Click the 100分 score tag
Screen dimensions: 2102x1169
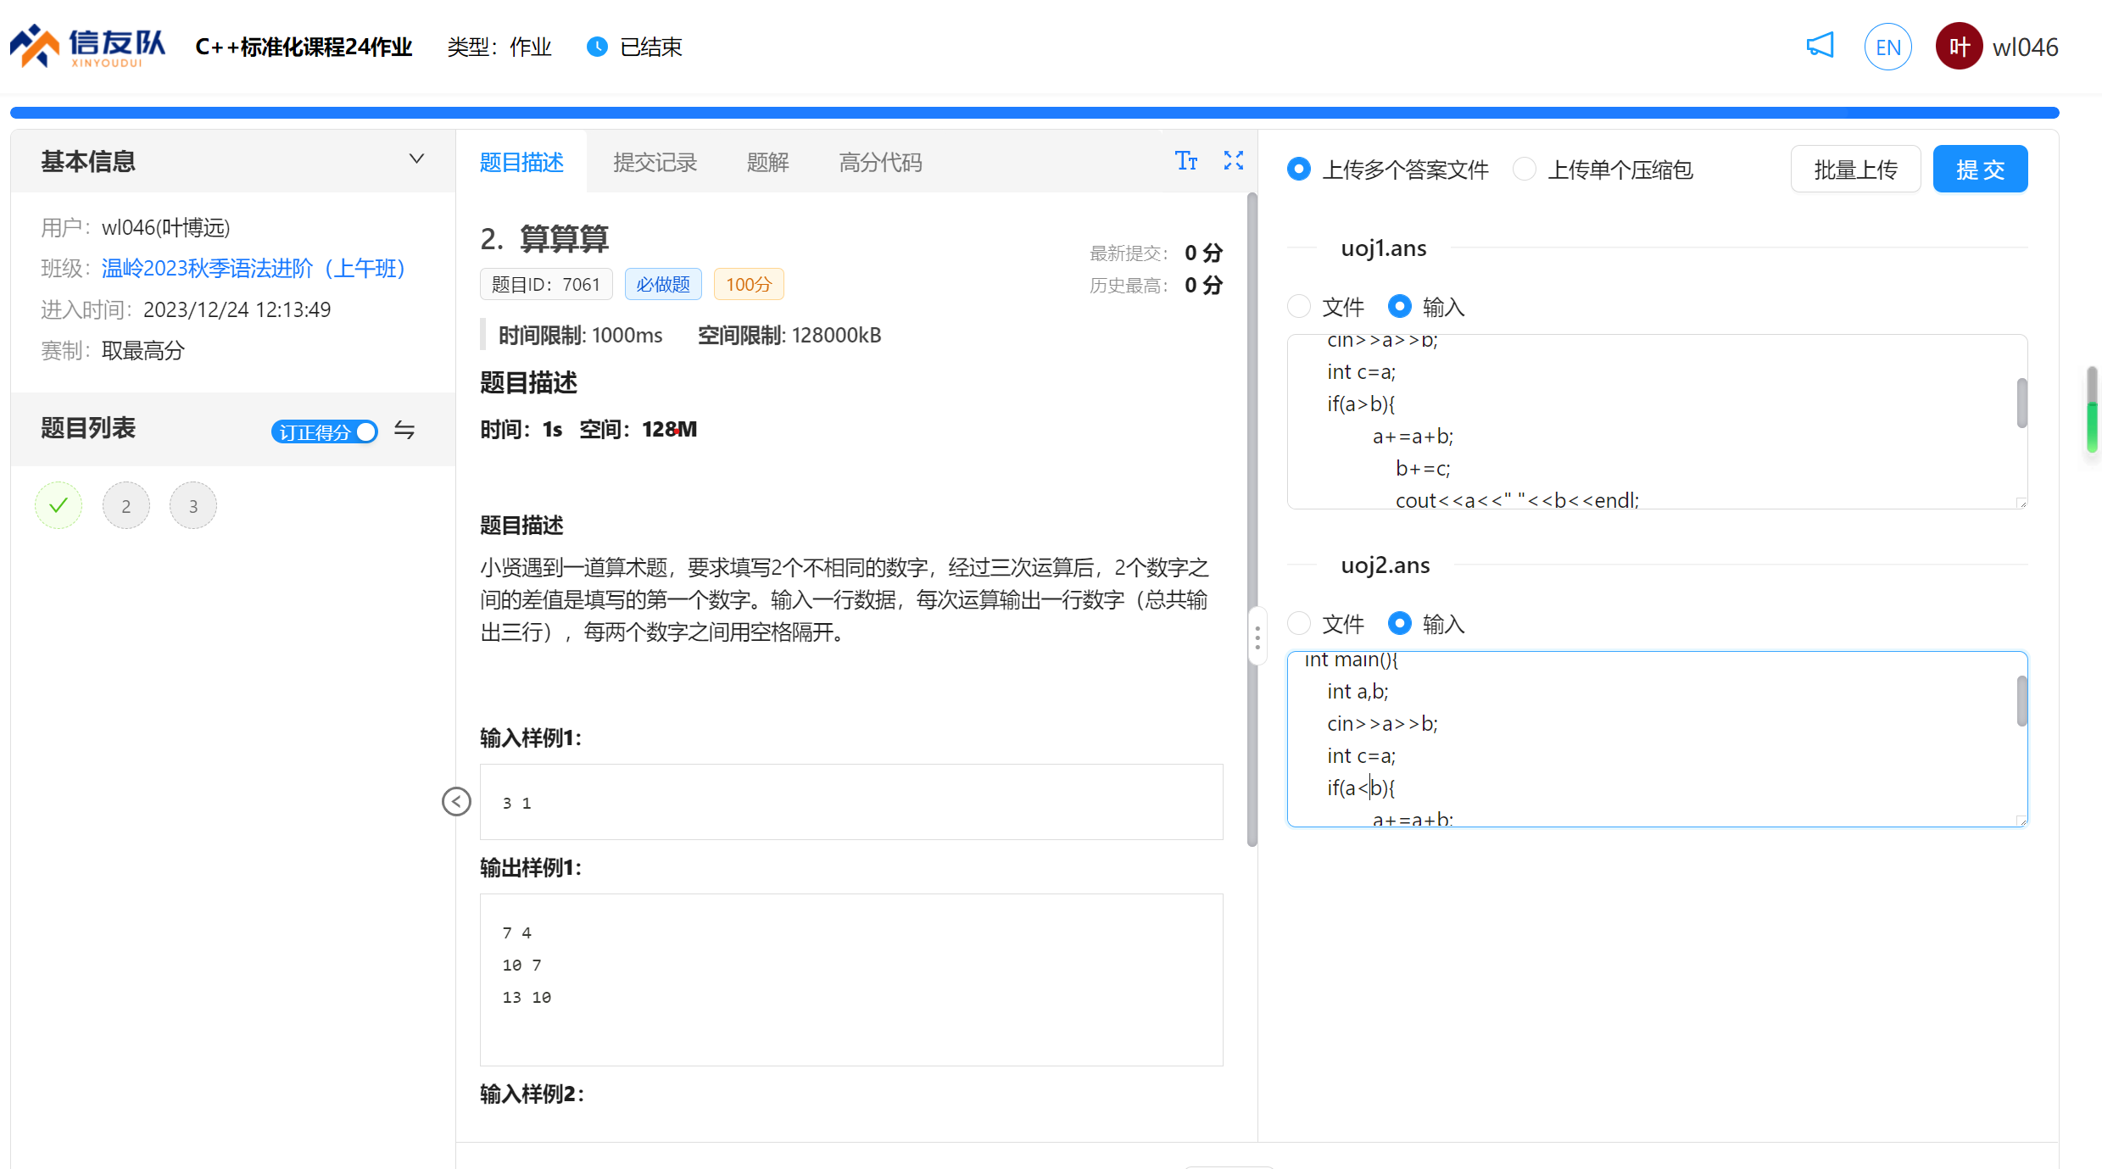coord(749,284)
